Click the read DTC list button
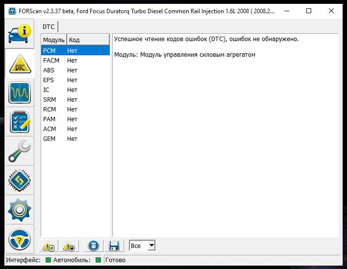The width and height of the screenshot is (347, 269). tap(49, 246)
